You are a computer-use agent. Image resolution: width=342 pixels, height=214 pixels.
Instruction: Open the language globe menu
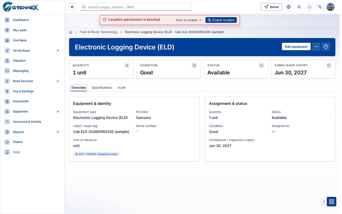pos(289,7)
